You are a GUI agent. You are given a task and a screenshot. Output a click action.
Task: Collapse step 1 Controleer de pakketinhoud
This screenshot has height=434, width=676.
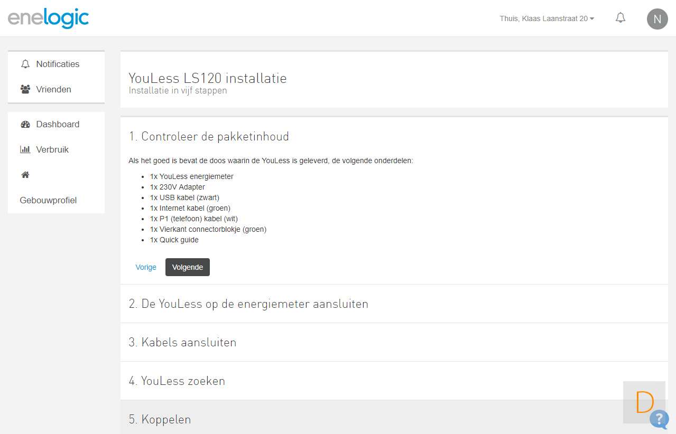[x=209, y=137]
